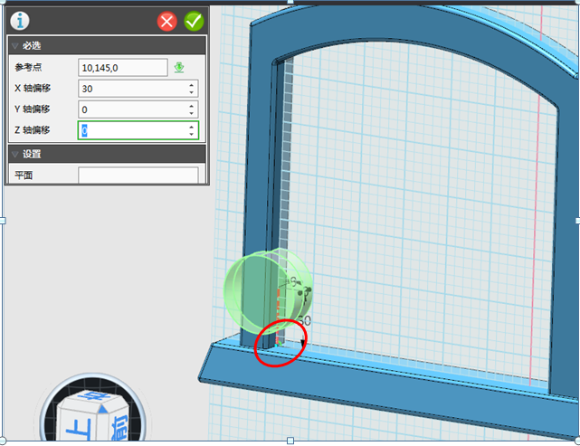
Task: Click the 参考点 coordinate field
Action: pyautogui.click(x=123, y=68)
